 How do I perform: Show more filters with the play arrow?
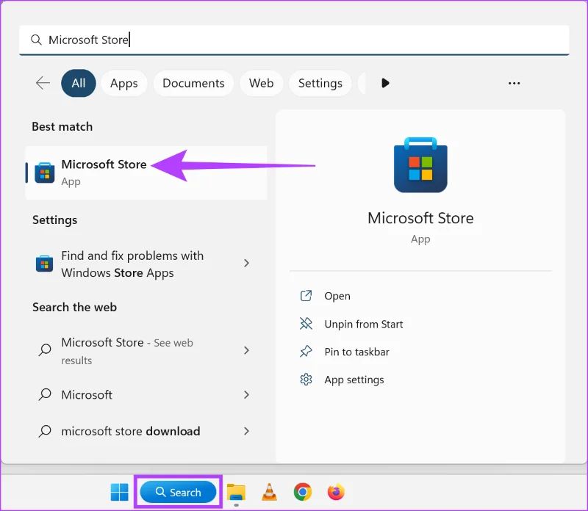(385, 83)
